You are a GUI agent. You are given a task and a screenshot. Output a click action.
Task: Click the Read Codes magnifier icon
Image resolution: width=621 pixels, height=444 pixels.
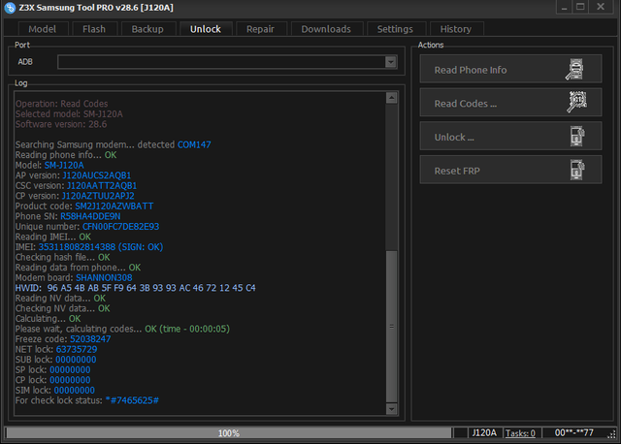(x=576, y=102)
